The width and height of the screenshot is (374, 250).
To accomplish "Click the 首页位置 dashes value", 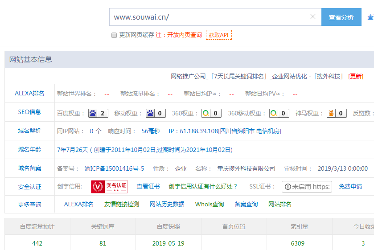I will (234, 244).
